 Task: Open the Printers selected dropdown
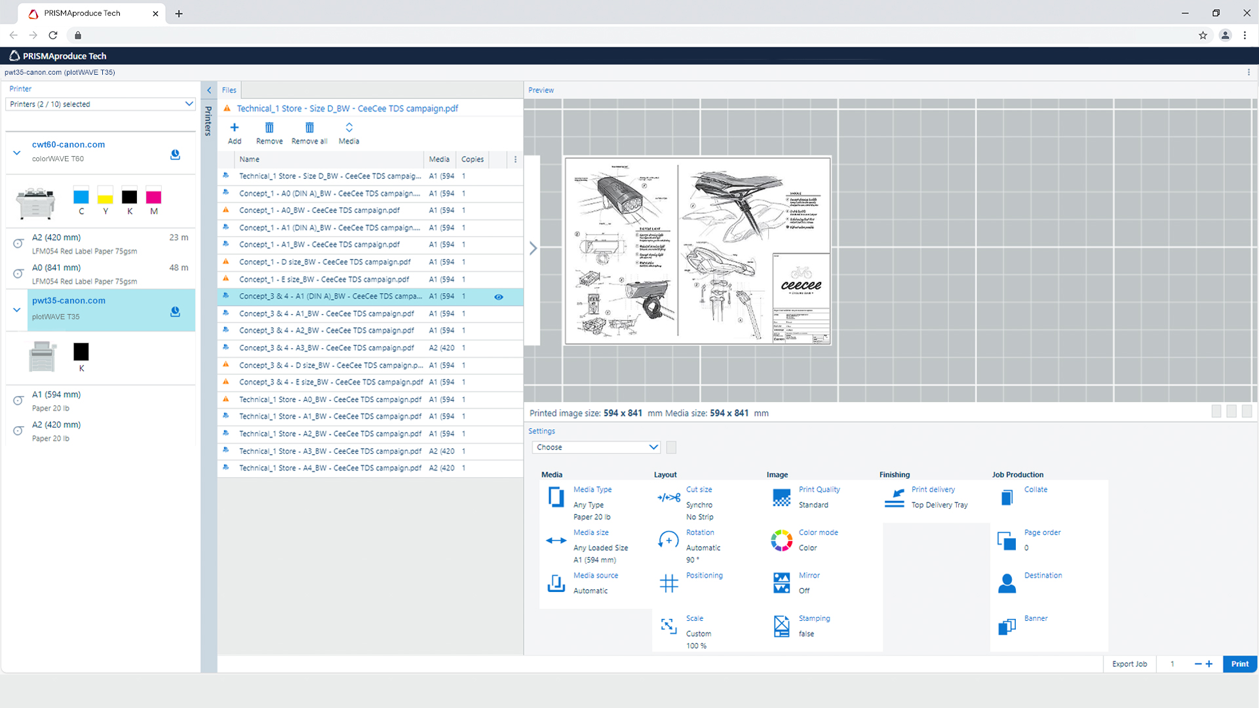(100, 104)
